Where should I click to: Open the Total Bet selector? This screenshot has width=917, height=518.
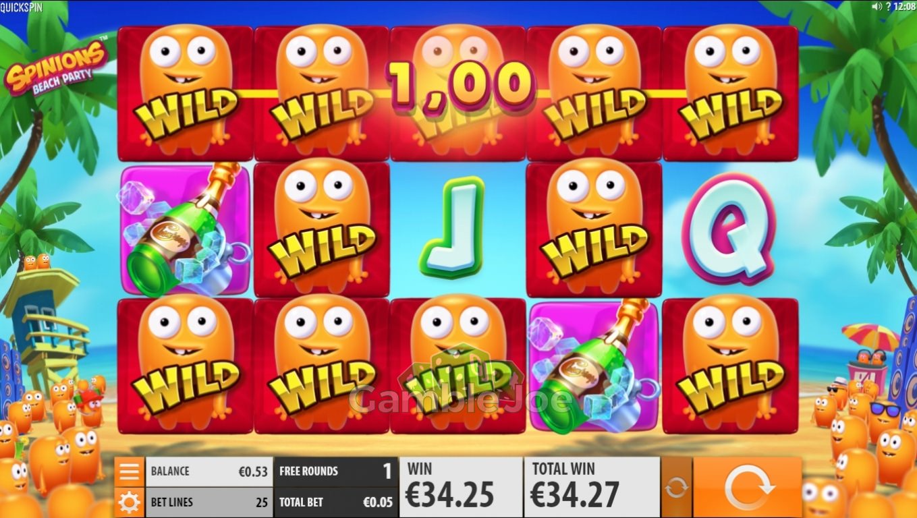point(336,502)
